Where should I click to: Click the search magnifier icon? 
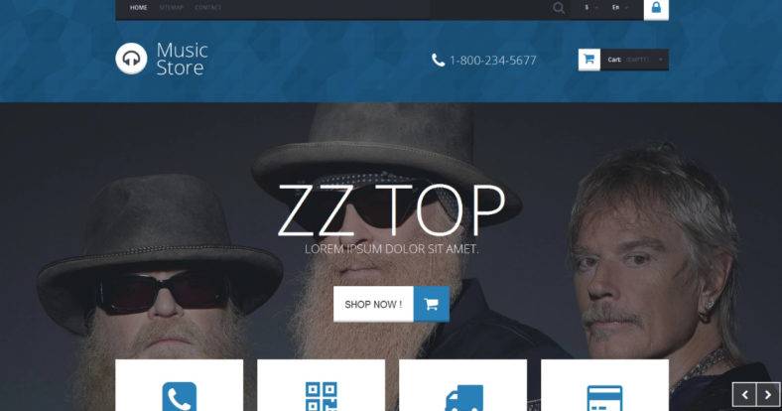click(x=559, y=8)
